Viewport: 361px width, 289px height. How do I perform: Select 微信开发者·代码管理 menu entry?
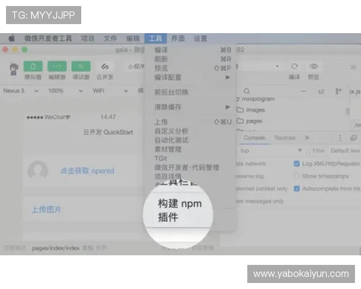190,167
